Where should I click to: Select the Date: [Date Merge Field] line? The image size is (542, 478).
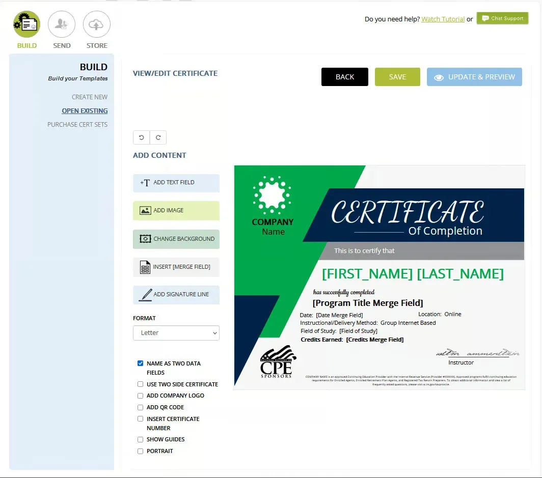[x=331, y=315]
